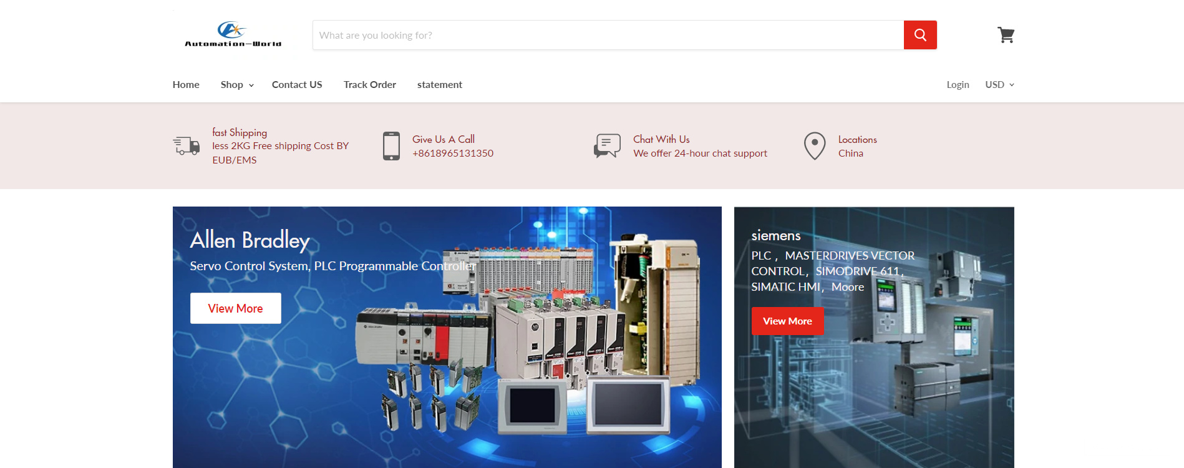This screenshot has width=1184, height=468.
Task: Expand the Shop menu
Action: pos(237,85)
